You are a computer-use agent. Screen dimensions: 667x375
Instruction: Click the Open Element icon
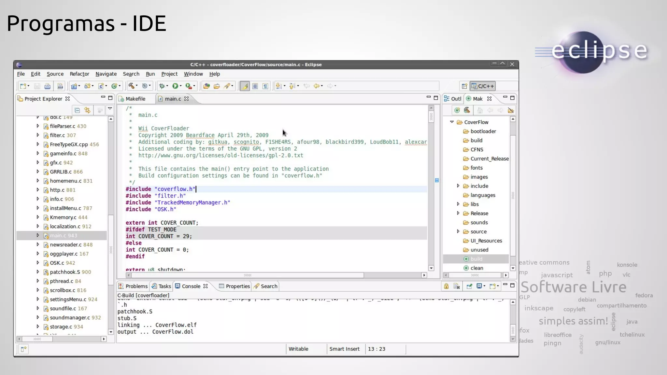pos(206,86)
